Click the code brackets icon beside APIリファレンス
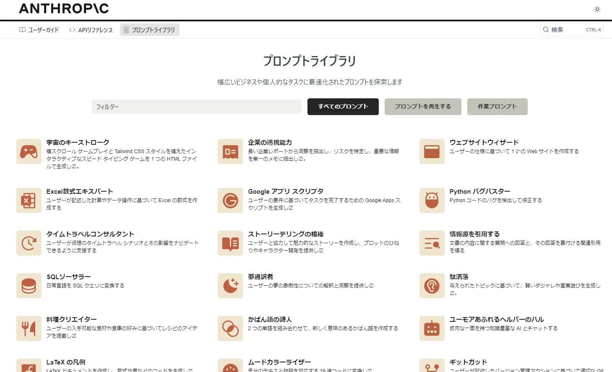 (x=72, y=30)
